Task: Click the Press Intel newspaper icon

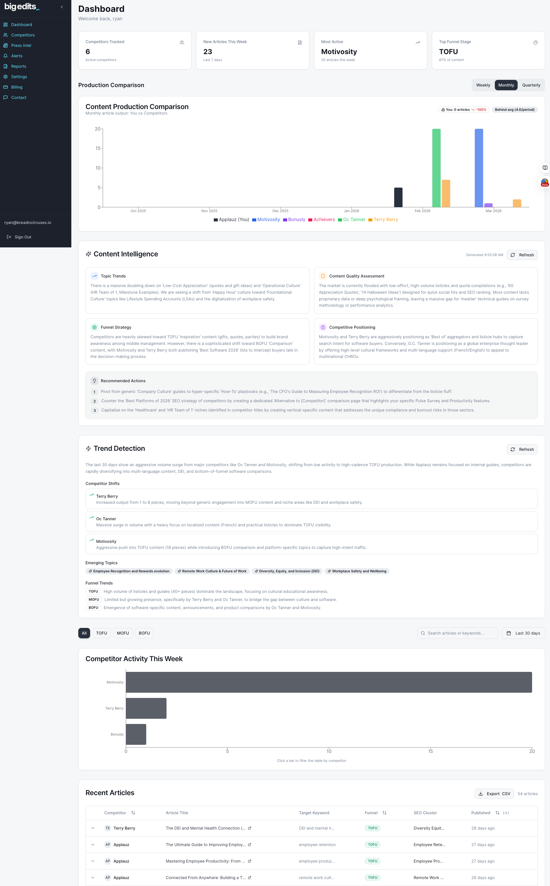Action: pos(5,45)
